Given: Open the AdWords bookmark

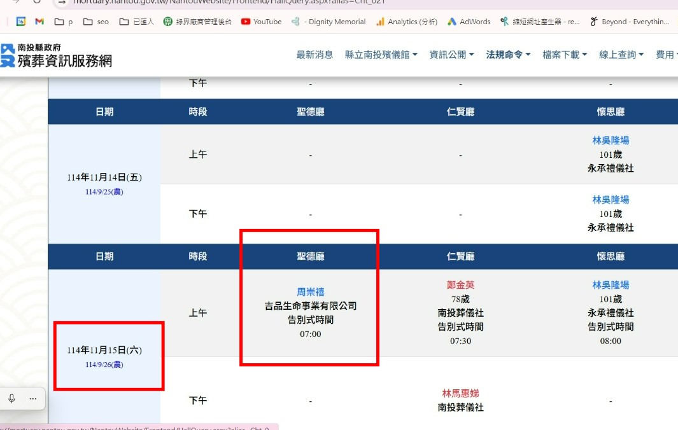Looking at the screenshot, I should [x=469, y=22].
